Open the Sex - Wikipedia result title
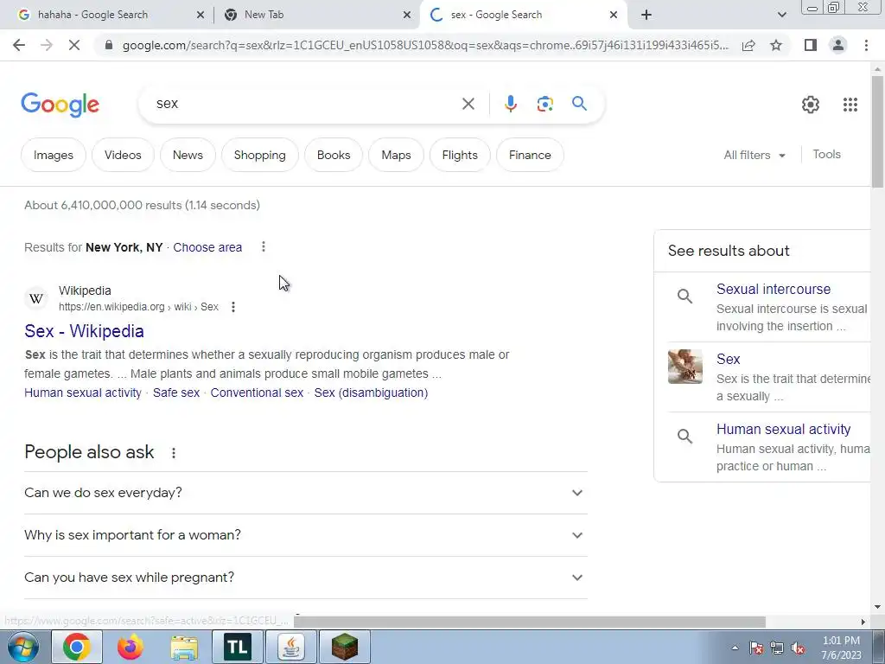The width and height of the screenshot is (885, 664). coord(84,331)
